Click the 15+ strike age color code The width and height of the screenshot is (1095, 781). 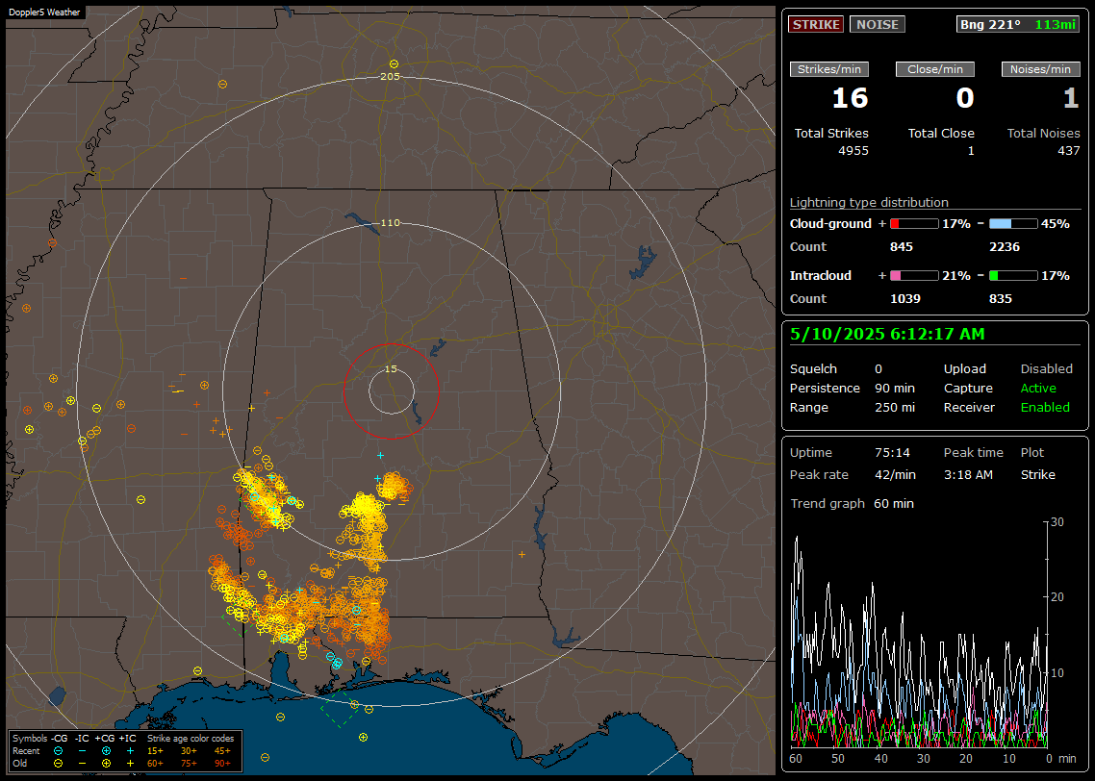click(155, 751)
